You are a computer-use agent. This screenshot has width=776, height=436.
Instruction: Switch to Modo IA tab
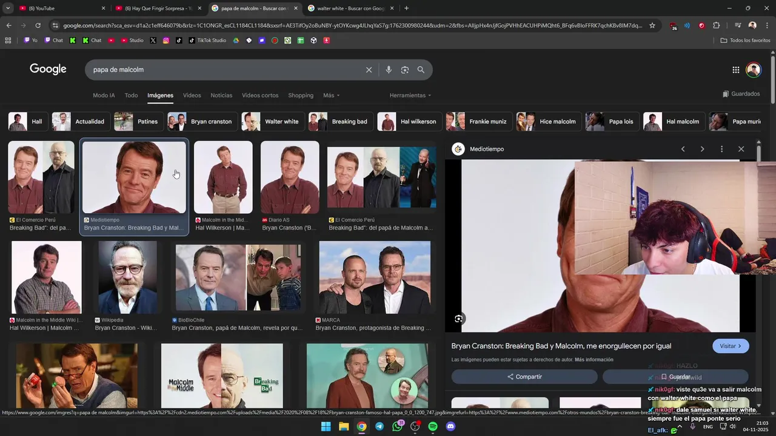(104, 95)
